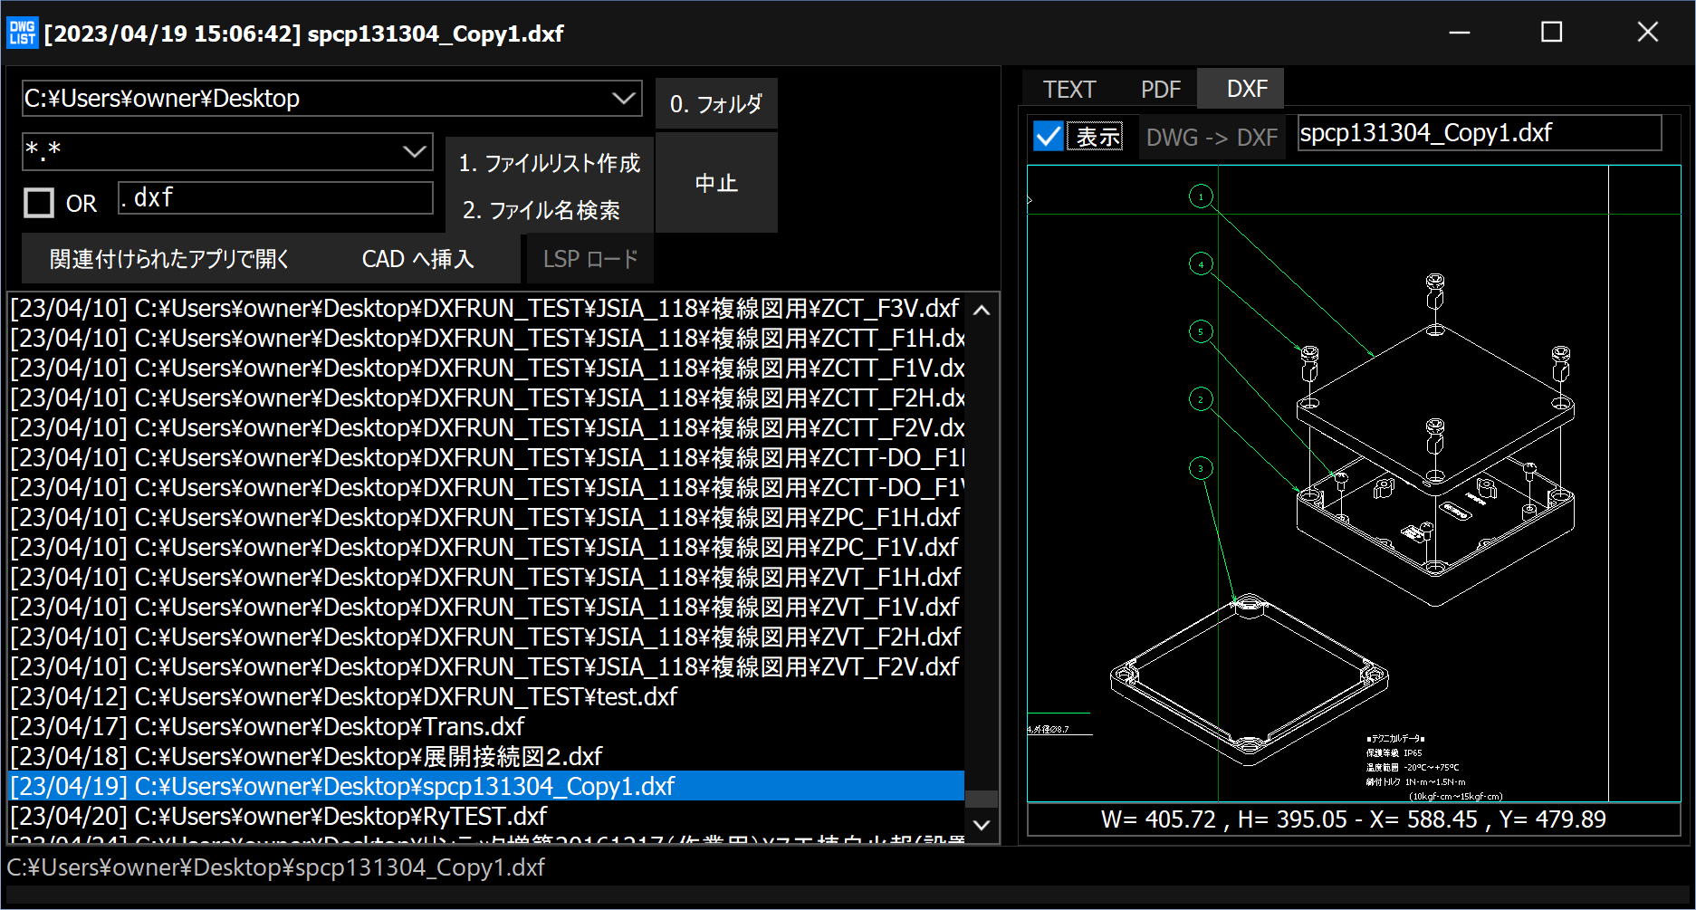This screenshot has width=1696, height=910.
Task: Click balloon number 1 in the drawing preview
Action: click(x=1201, y=196)
